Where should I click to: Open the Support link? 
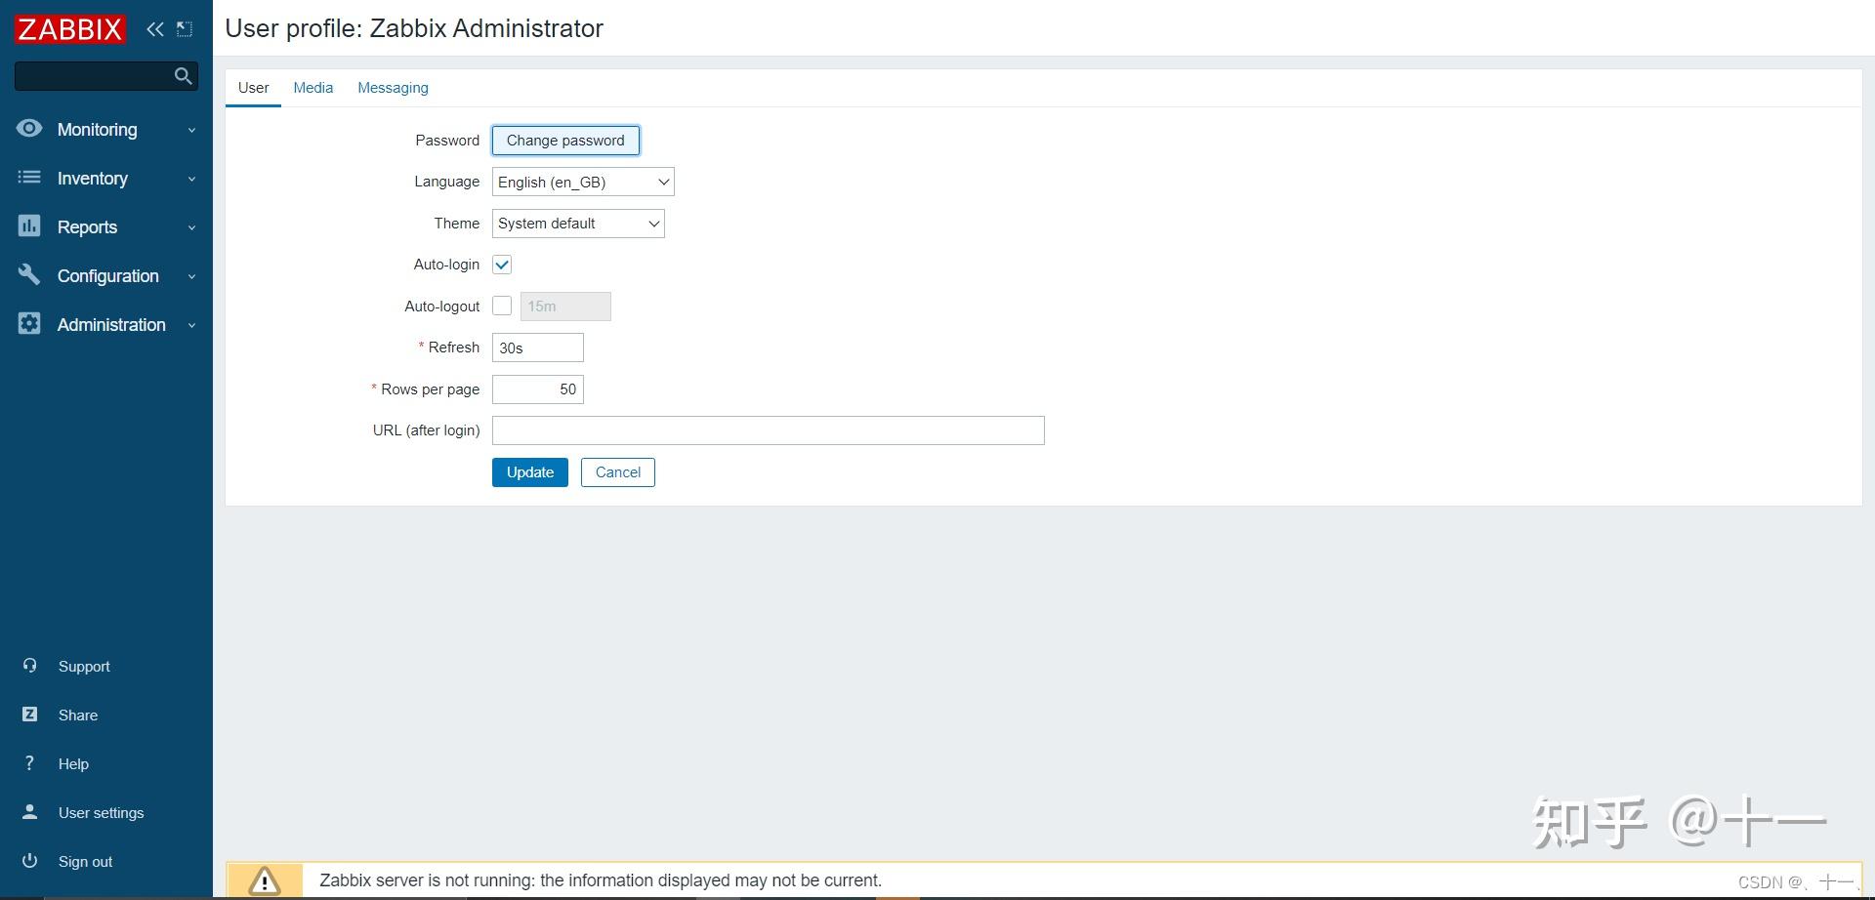pos(84,667)
